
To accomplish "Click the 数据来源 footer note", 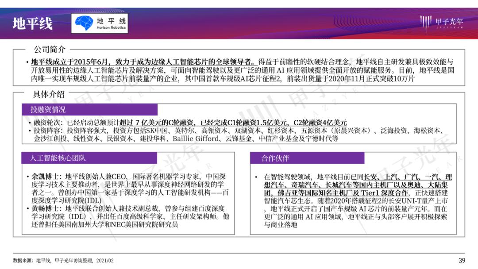I will (x=63, y=261).
